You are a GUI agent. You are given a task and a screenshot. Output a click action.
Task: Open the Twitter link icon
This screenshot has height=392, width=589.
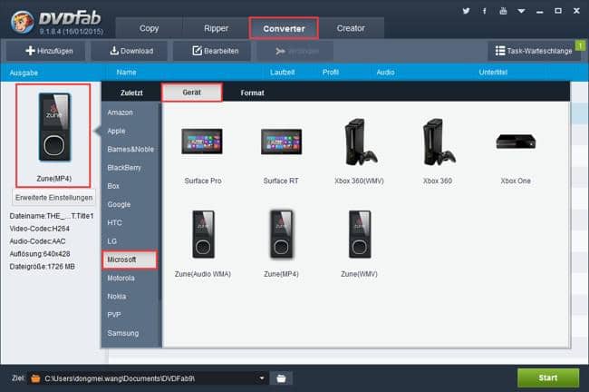(x=466, y=11)
